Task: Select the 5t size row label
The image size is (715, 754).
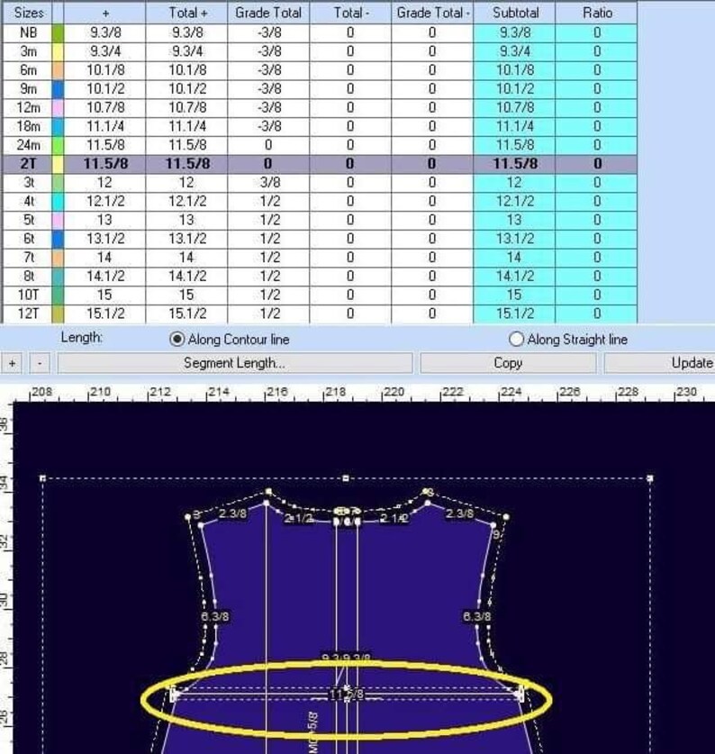Action: click(28, 220)
